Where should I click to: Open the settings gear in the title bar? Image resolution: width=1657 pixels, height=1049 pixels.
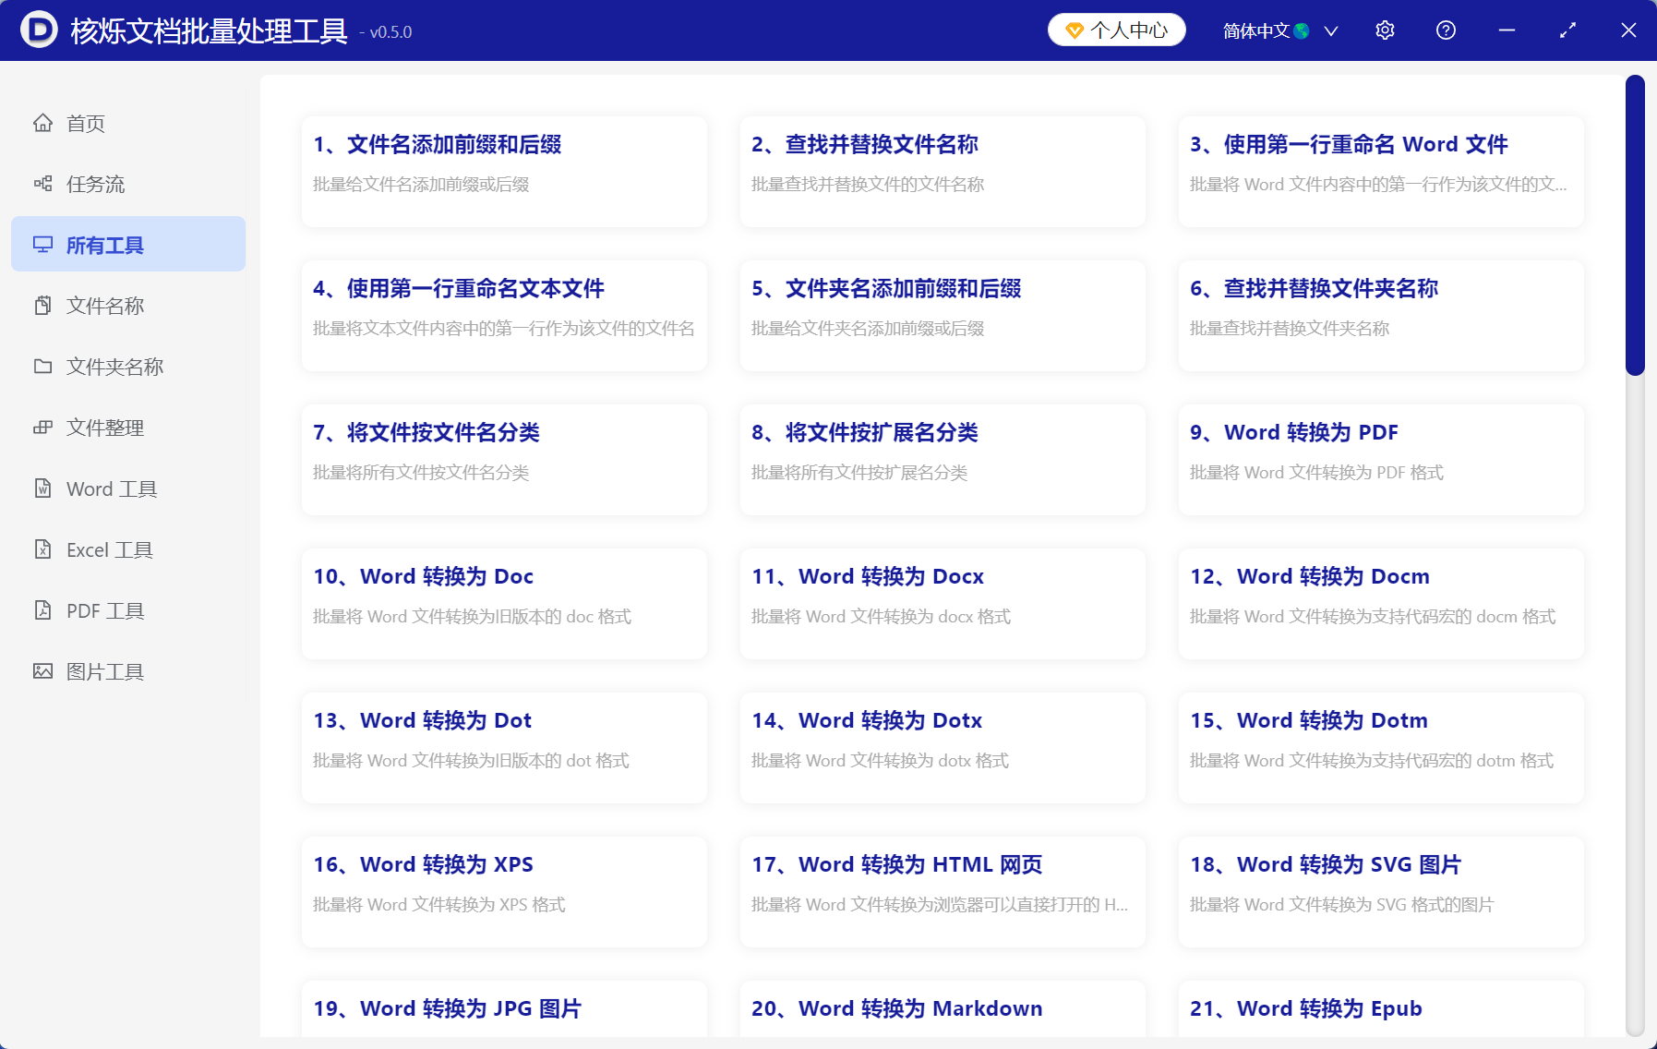1385,30
